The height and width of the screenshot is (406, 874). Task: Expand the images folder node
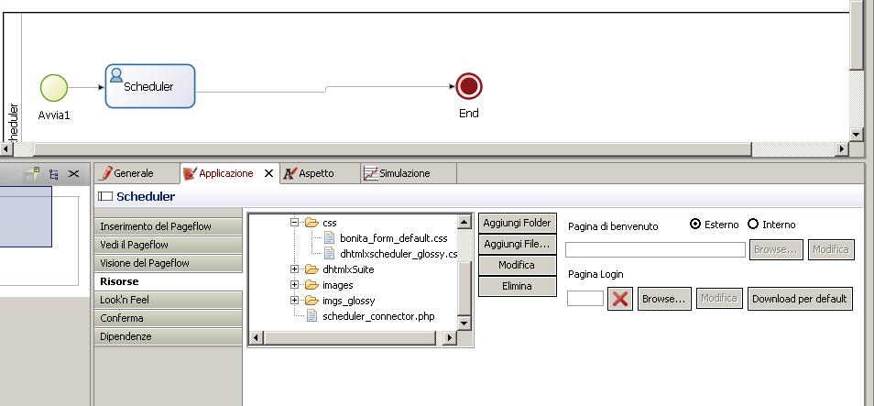(x=294, y=285)
